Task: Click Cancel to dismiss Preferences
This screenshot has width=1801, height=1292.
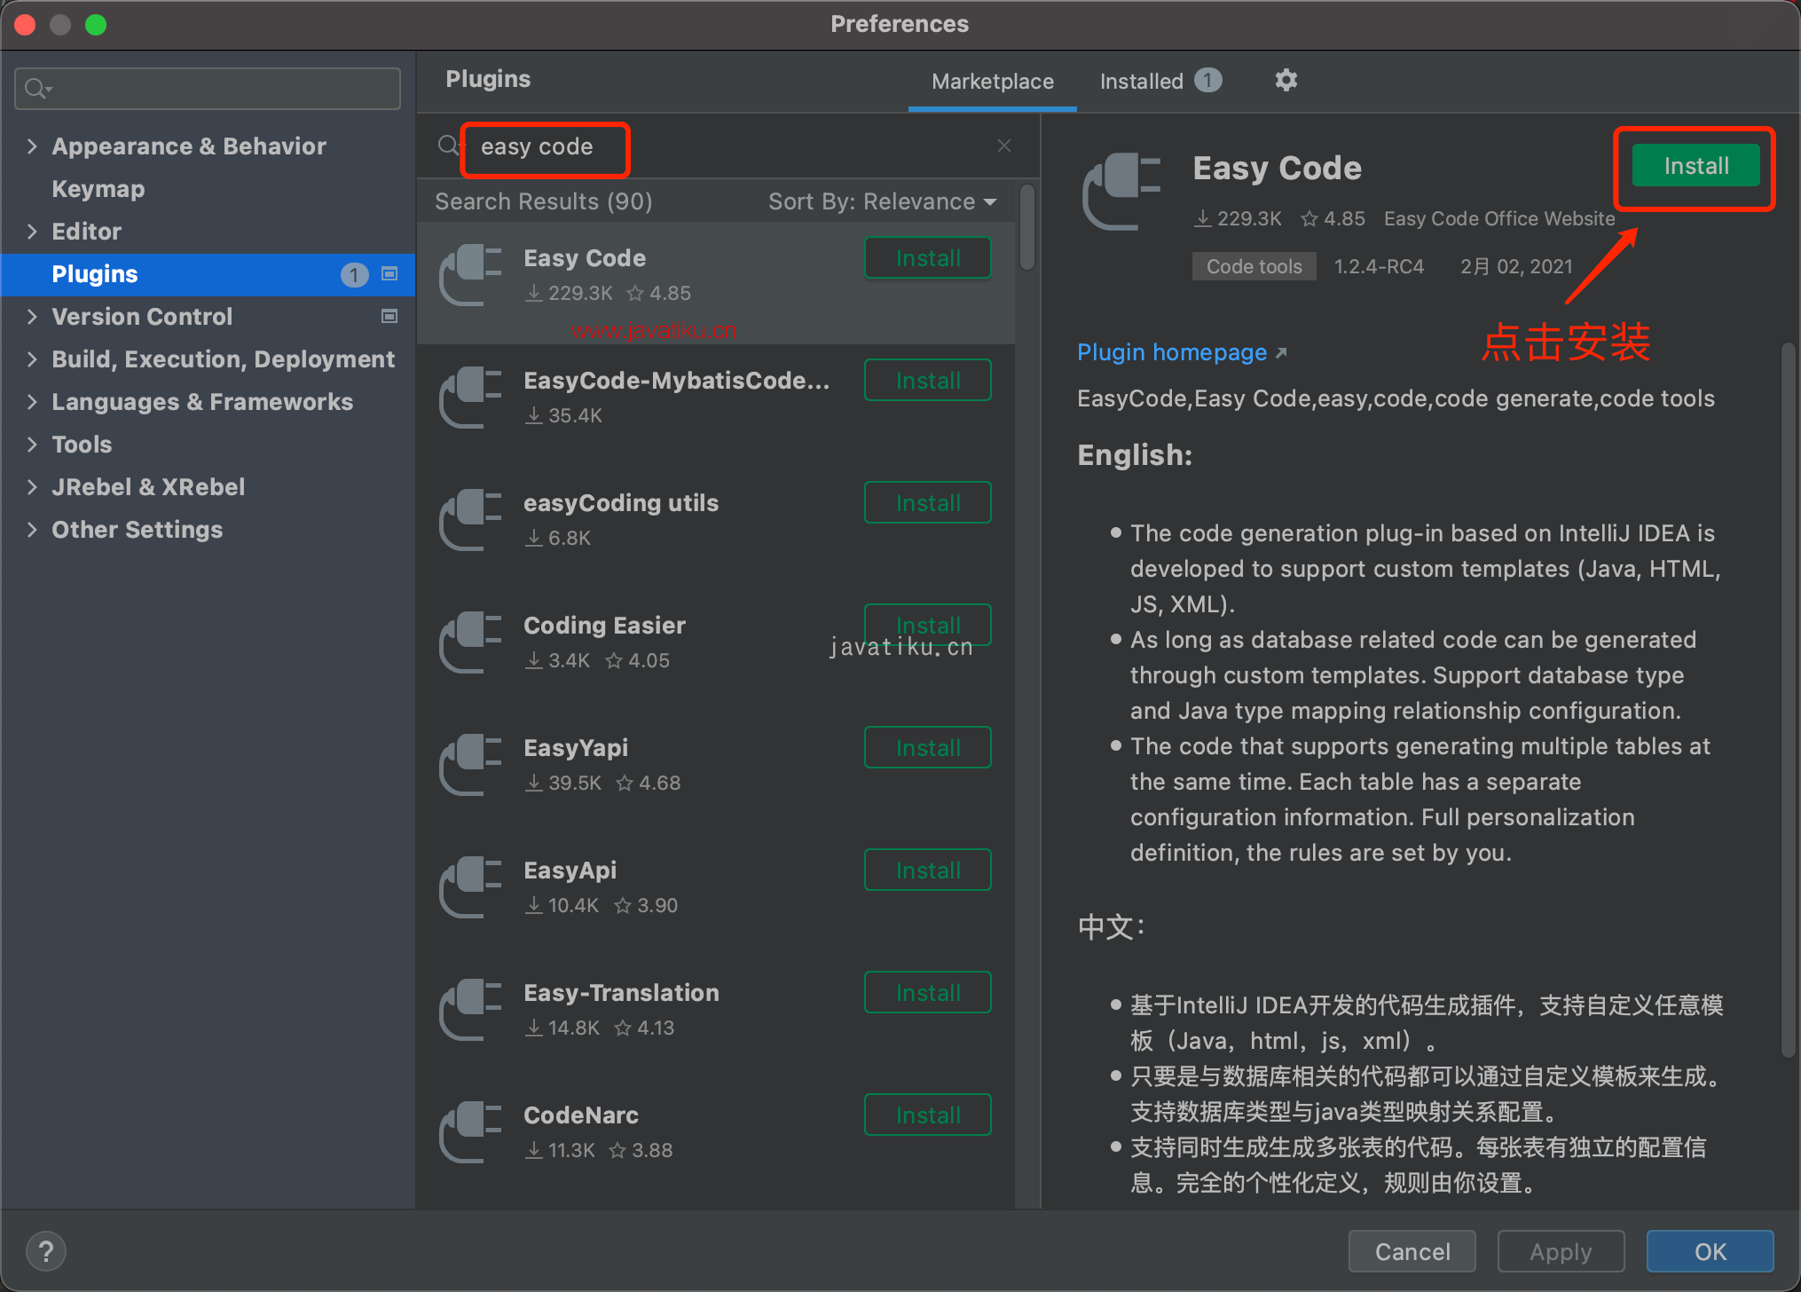Action: point(1412,1252)
